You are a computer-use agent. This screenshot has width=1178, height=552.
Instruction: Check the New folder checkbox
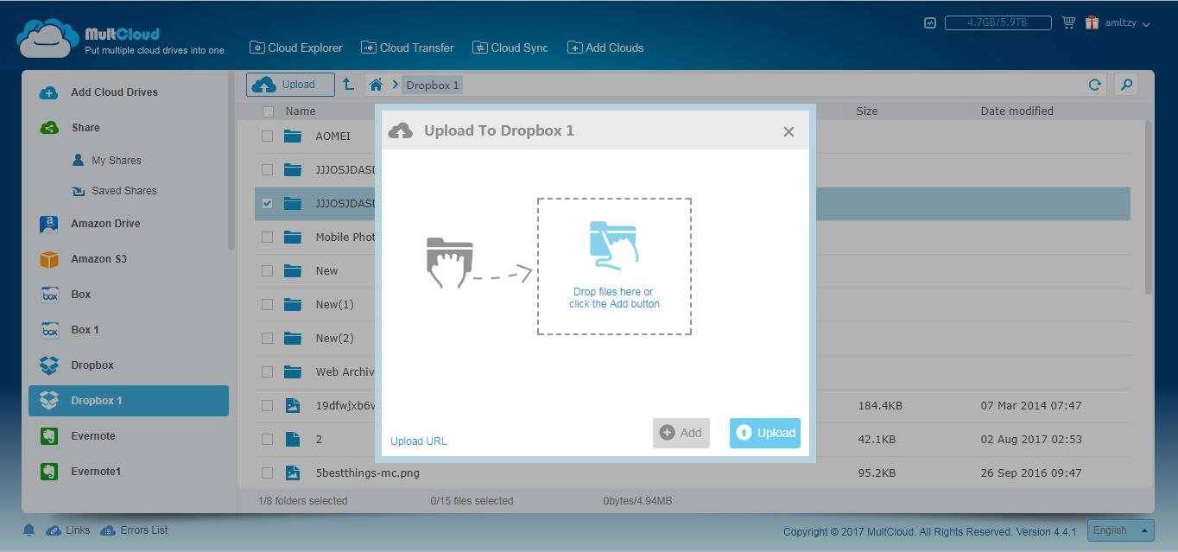[x=267, y=270]
